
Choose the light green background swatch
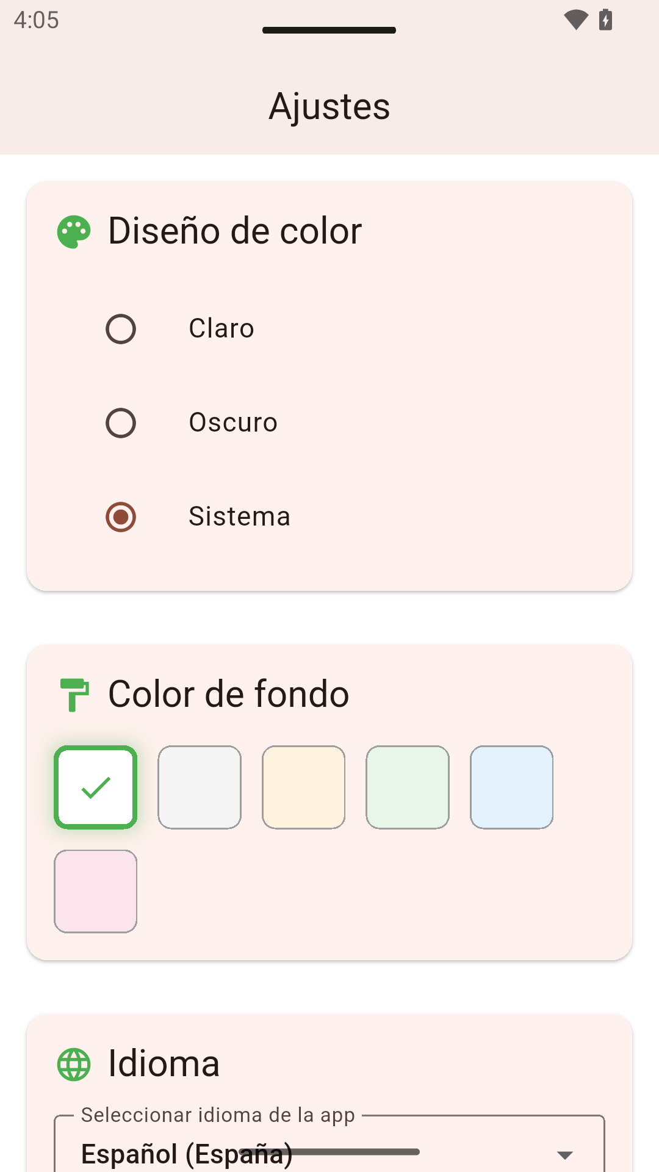pos(408,787)
